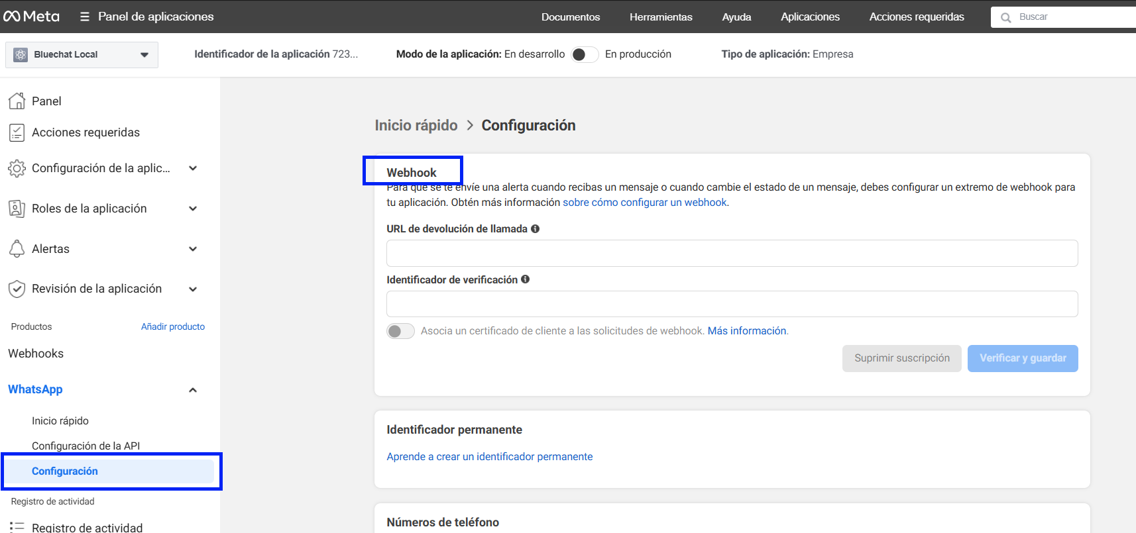Open 'Aprende a crear un identificador permanente' link
Image resolution: width=1136 pixels, height=533 pixels.
pyautogui.click(x=489, y=457)
